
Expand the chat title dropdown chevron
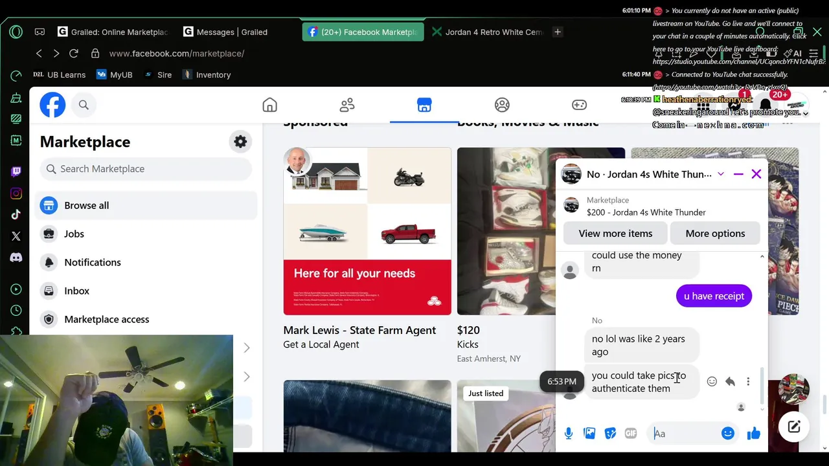point(720,174)
